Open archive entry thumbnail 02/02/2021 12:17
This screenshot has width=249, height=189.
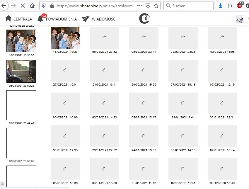coord(144,103)
